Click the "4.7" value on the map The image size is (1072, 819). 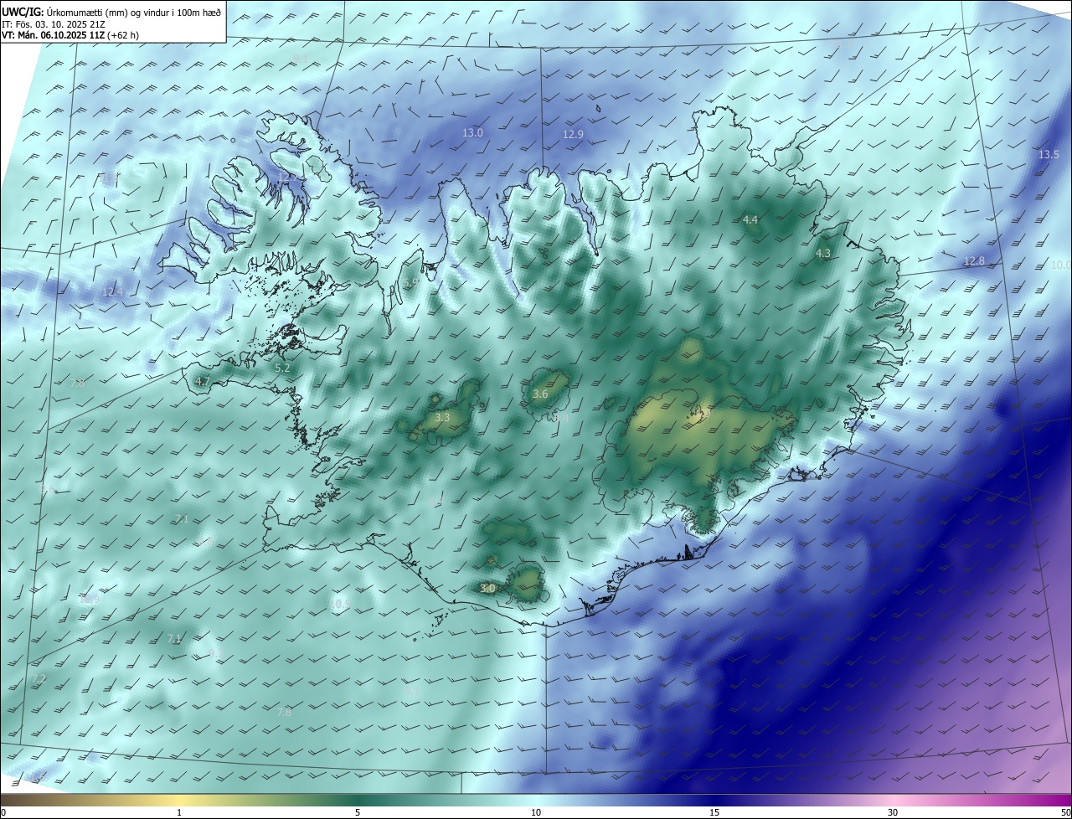tap(202, 381)
